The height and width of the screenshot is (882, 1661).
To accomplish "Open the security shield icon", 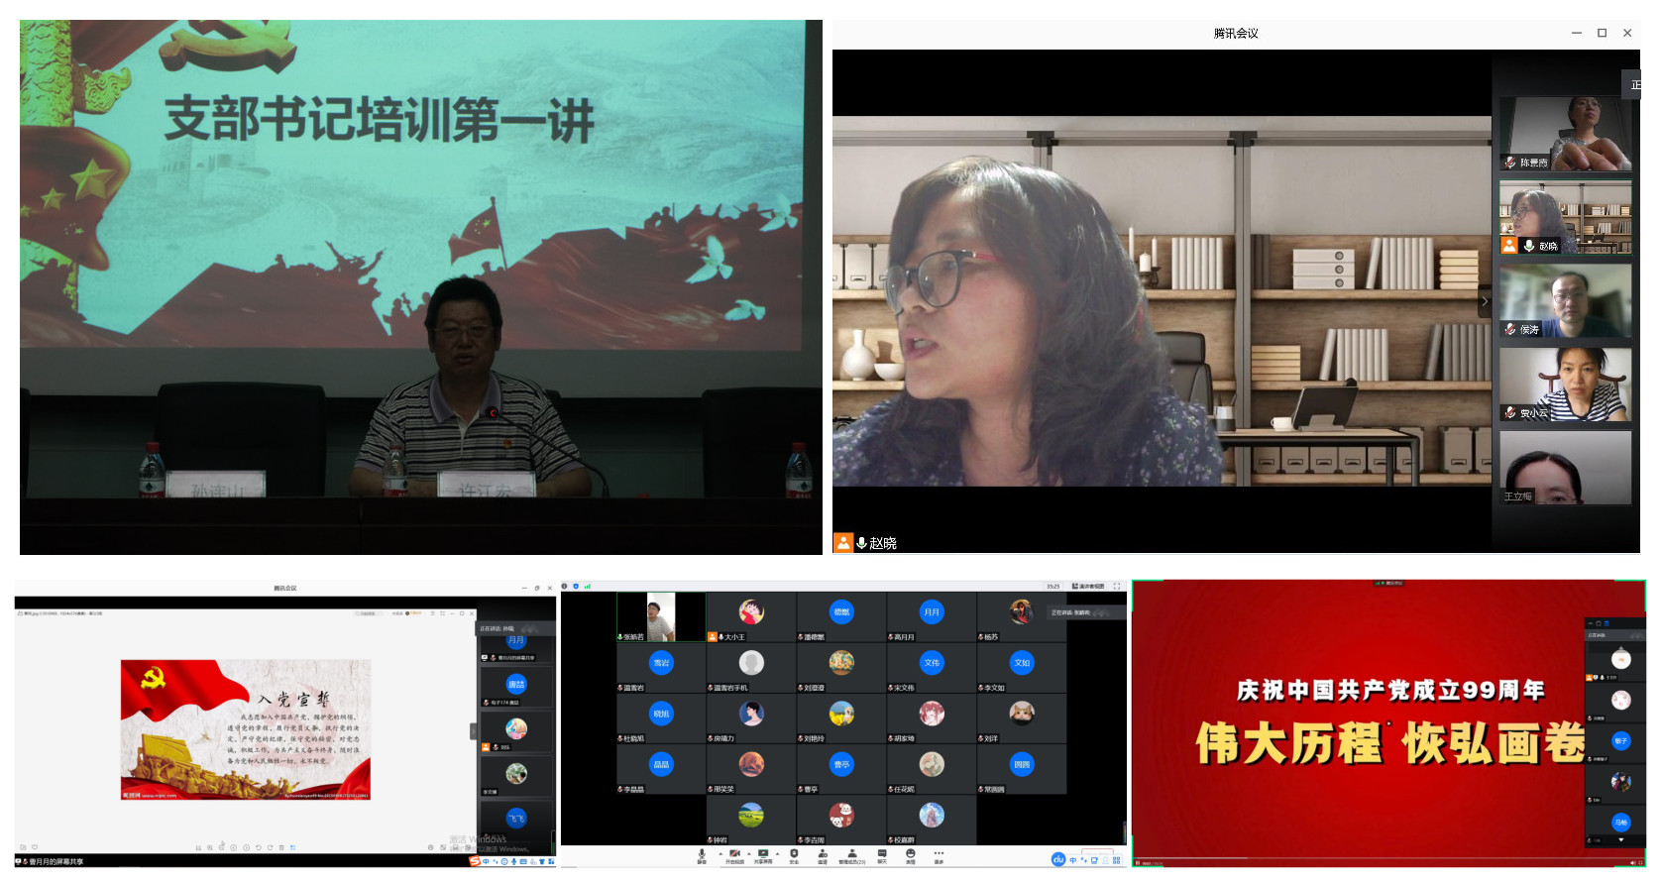I will pos(794,854).
